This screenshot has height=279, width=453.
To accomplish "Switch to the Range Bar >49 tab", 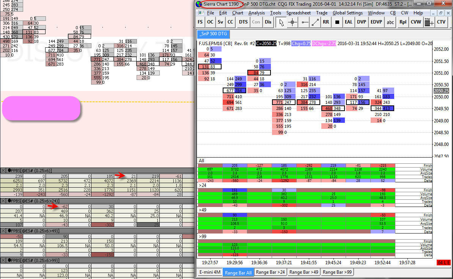I will [304, 272].
